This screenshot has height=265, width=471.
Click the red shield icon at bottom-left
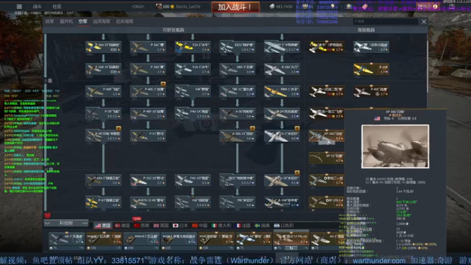pos(48,216)
